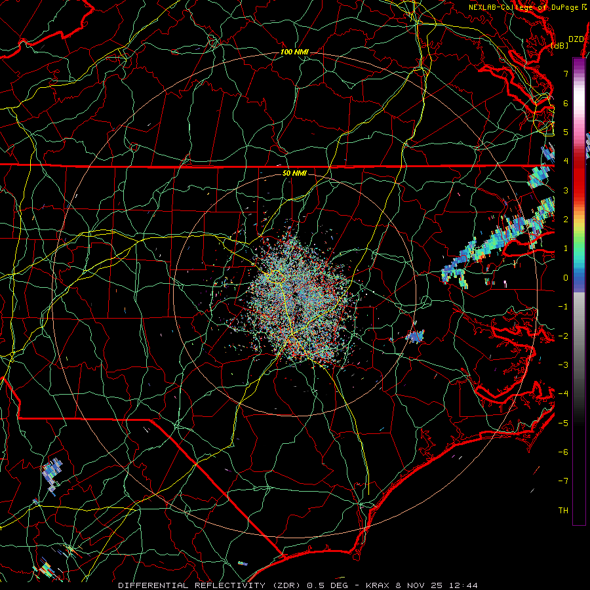Image resolution: width=590 pixels, height=590 pixels.
Task: Select the -3 value on the color scale
Action: click(563, 365)
